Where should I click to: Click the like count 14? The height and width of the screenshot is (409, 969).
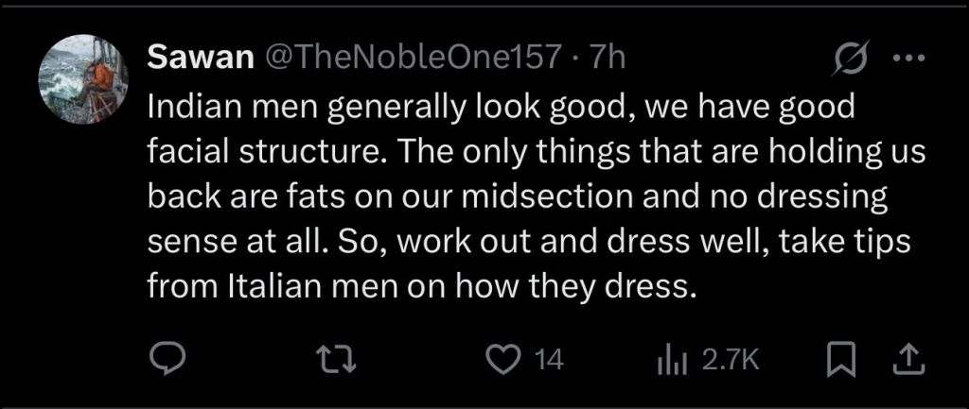coord(549,360)
